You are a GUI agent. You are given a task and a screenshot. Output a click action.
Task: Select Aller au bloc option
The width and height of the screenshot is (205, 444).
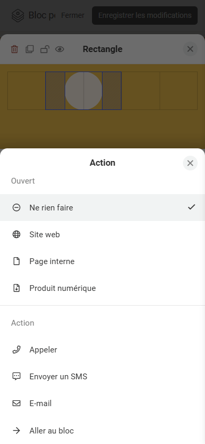point(102,431)
